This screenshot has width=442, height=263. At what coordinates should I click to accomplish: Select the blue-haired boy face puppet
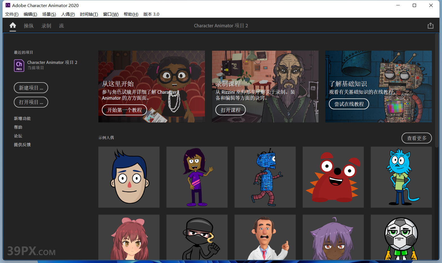click(x=129, y=177)
